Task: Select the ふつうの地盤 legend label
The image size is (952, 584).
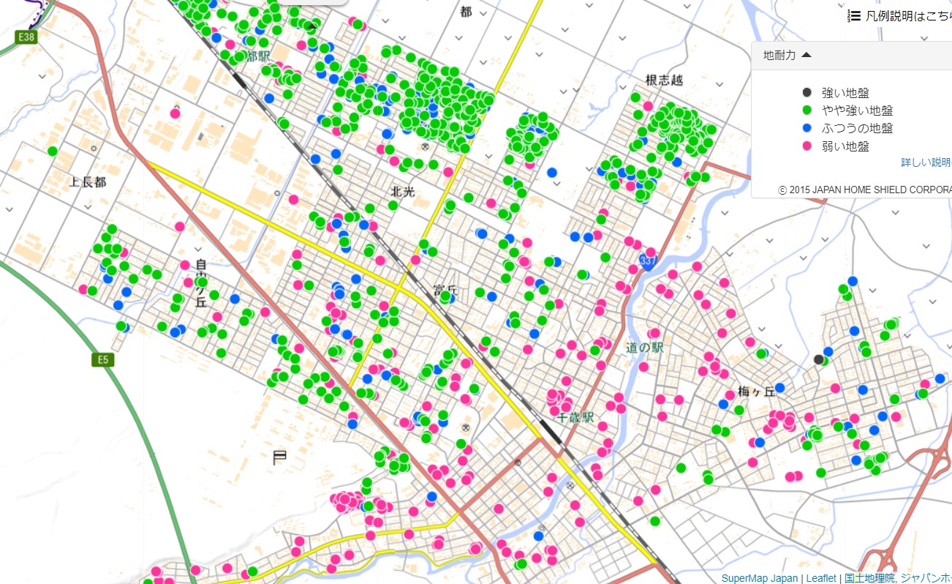Action: [x=857, y=128]
